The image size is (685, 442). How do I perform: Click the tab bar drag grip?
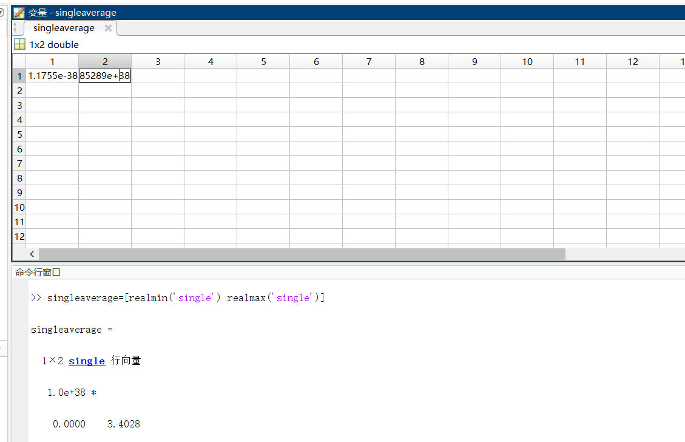[16, 28]
